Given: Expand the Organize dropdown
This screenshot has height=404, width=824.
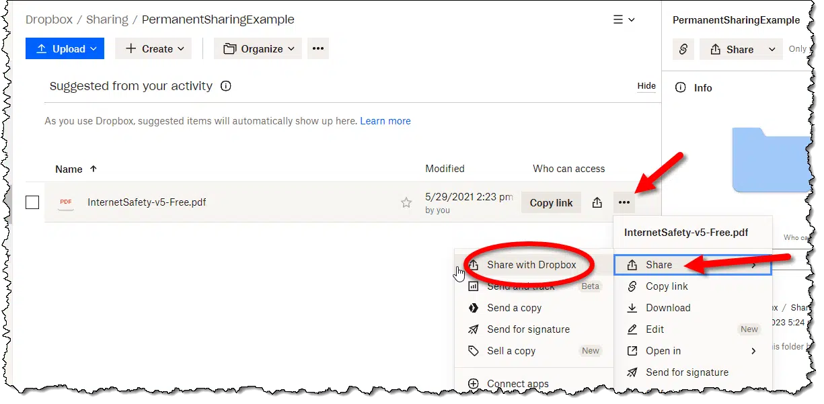Looking at the screenshot, I should [258, 49].
